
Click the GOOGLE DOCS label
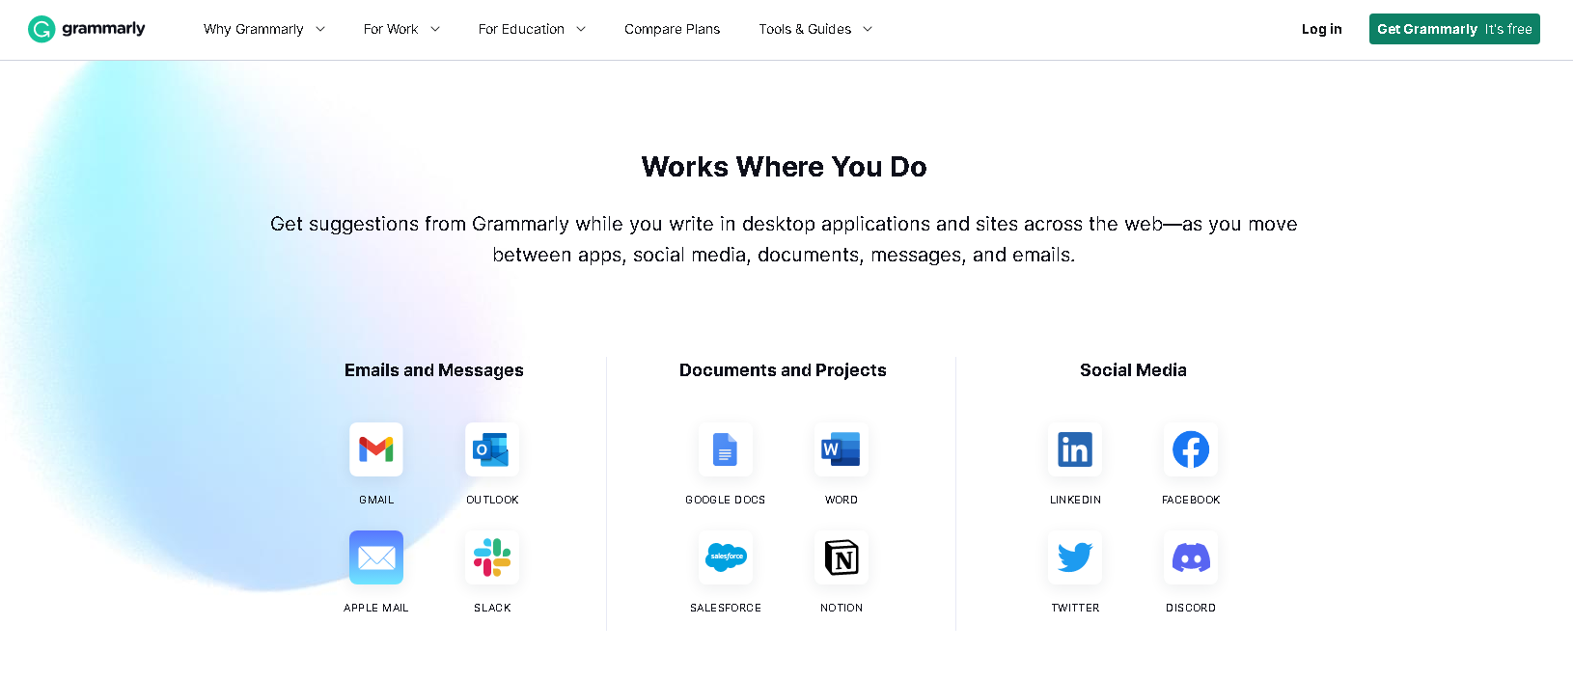click(x=726, y=500)
